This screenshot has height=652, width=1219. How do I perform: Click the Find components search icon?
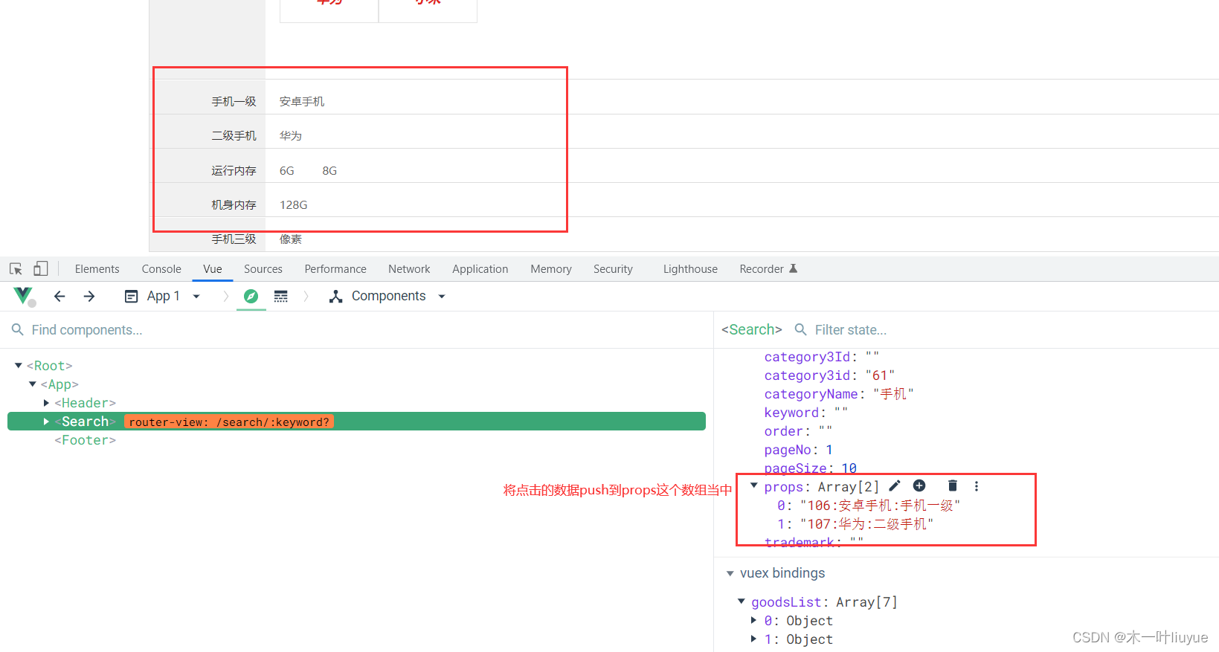point(18,329)
